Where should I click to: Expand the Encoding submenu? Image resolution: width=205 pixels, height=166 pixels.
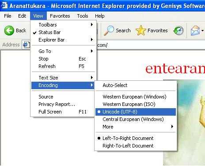coord(63,85)
